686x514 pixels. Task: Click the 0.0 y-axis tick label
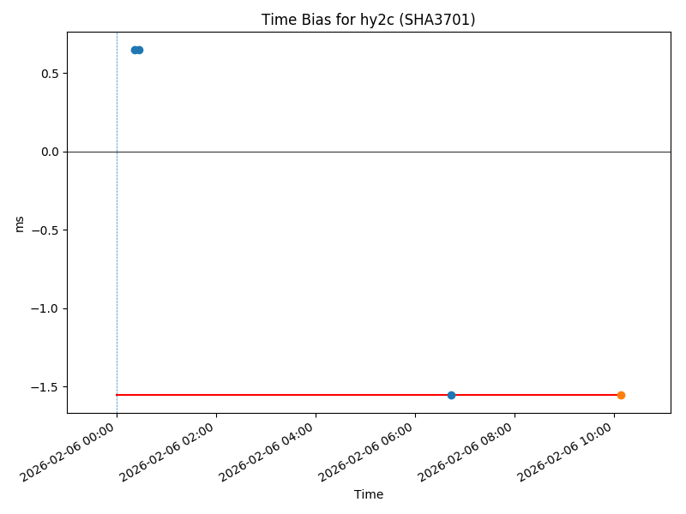click(x=48, y=152)
